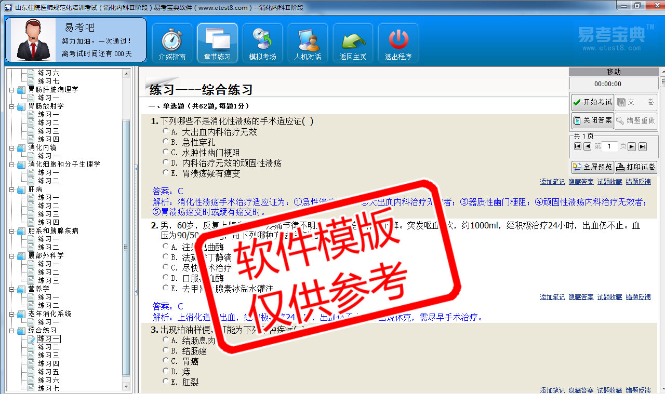
Task: Collapse the 腹部外科学 tree node
Action: [x=12, y=255]
